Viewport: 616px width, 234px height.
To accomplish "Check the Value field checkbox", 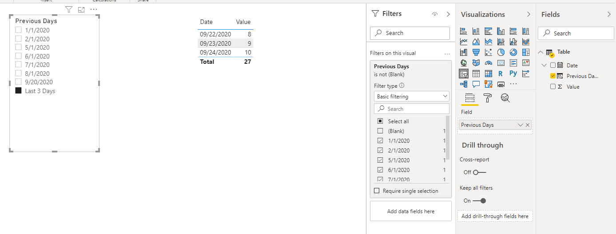I will pyautogui.click(x=553, y=86).
